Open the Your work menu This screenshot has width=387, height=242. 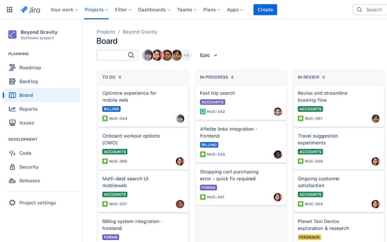tap(64, 10)
